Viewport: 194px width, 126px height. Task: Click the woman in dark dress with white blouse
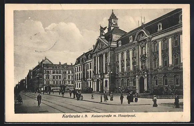155,101
